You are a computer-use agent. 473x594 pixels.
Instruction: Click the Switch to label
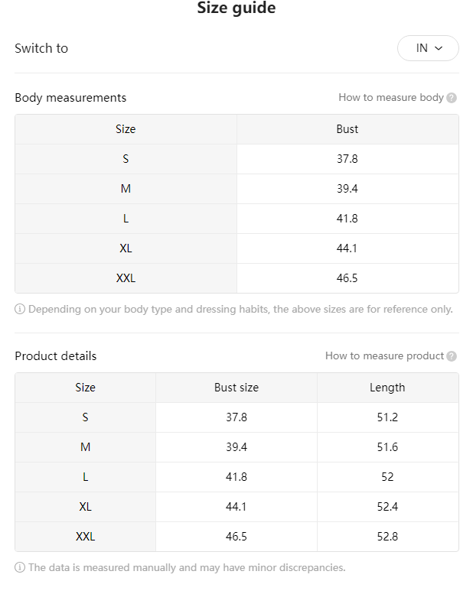41,48
